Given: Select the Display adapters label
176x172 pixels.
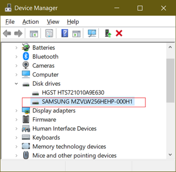Looking at the screenshot, I should click(54, 111).
